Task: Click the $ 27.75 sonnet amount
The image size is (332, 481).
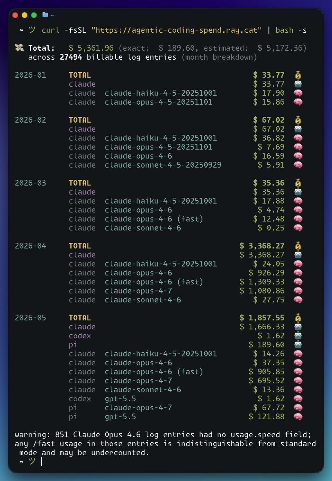Action: pos(269,300)
